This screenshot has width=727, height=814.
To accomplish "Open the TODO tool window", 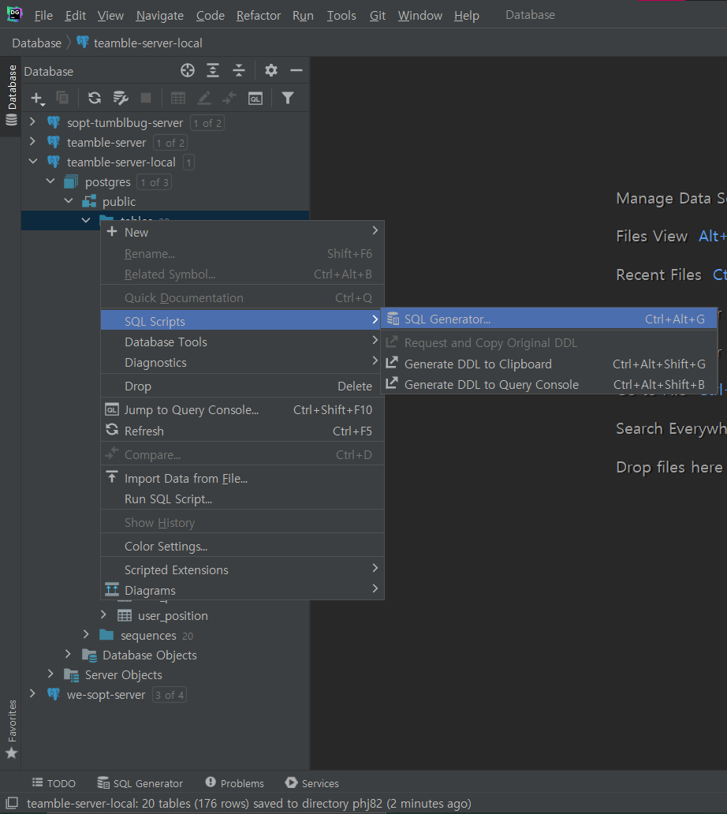I will pyautogui.click(x=54, y=782).
